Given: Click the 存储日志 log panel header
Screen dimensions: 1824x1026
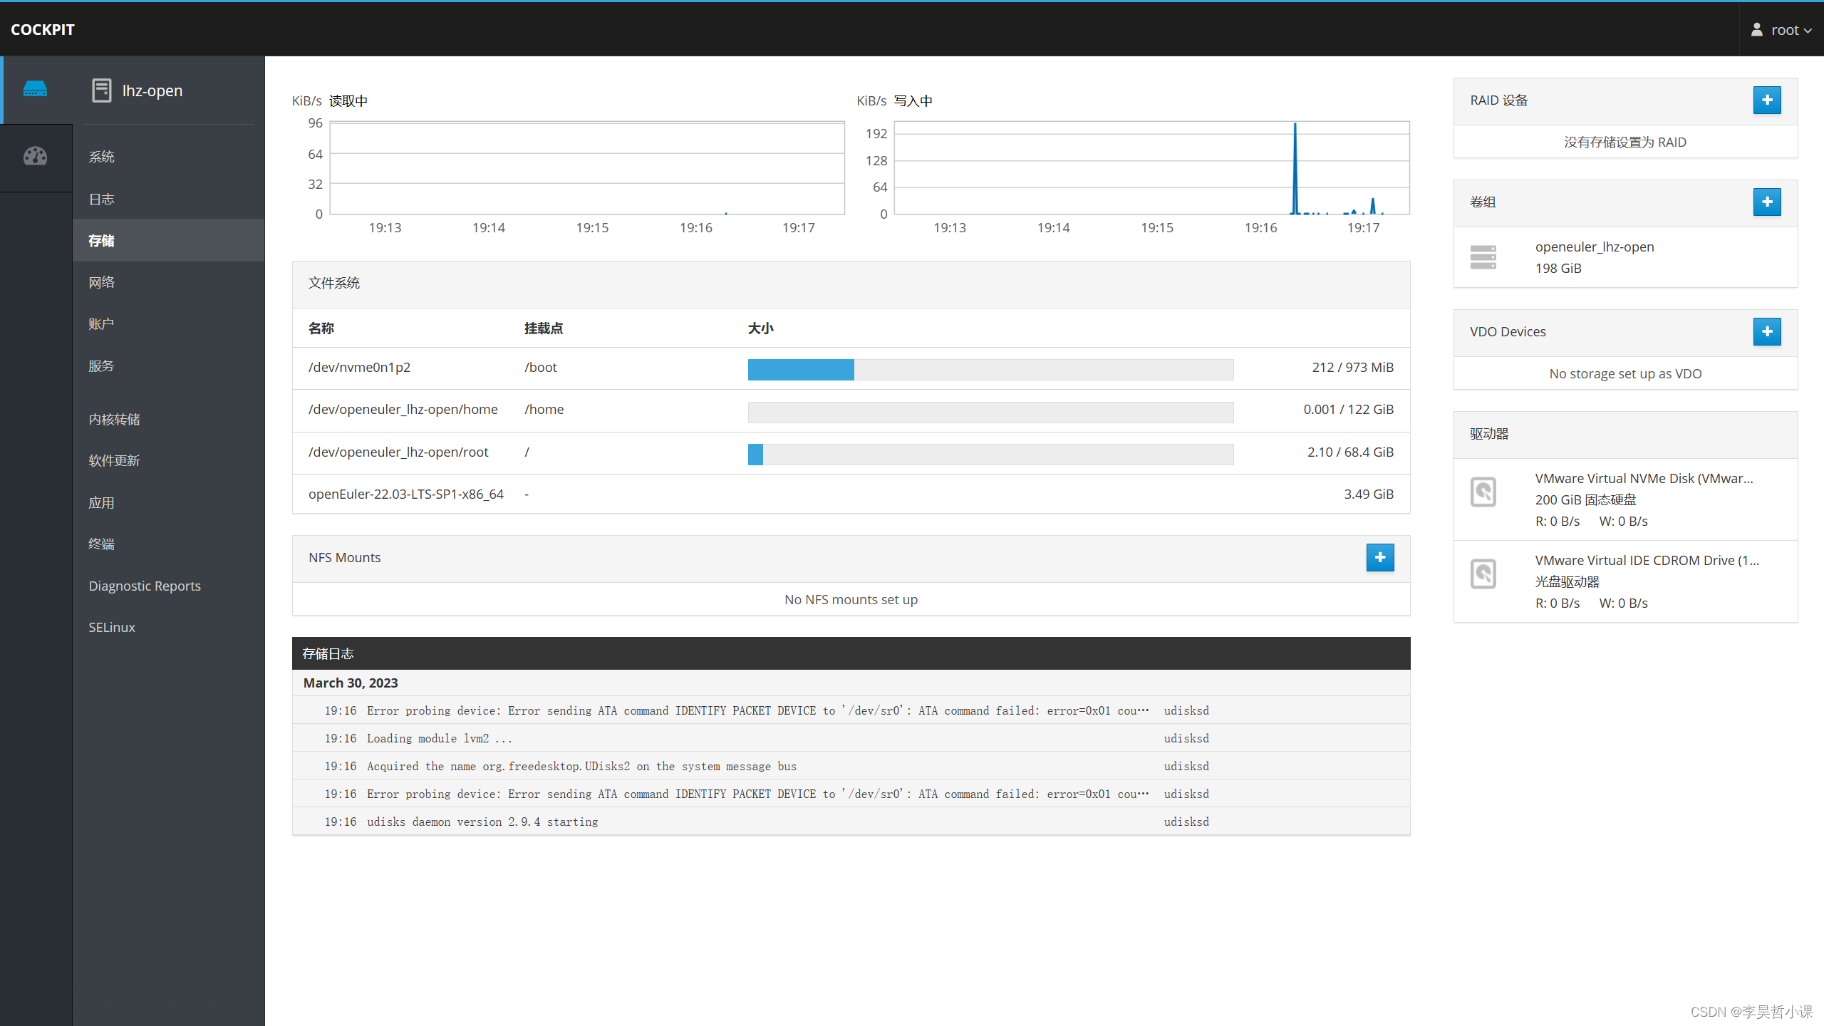Looking at the screenshot, I should (851, 653).
